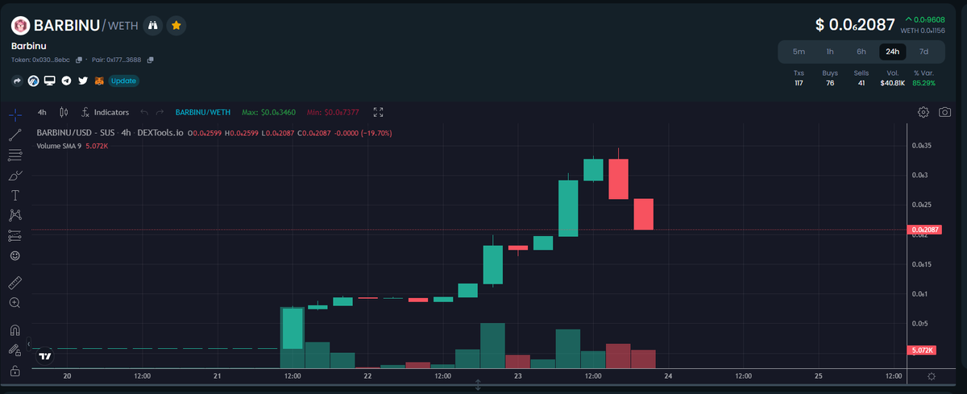Viewport: 967px width, 394px height.
Task: Click the pane resize handle below chart
Action: click(478, 386)
